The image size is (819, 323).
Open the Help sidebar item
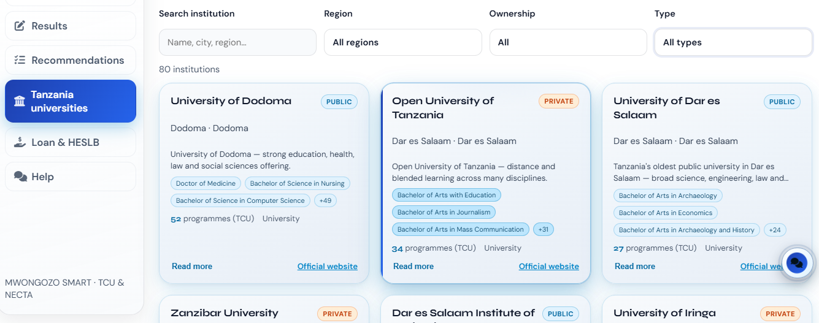click(71, 177)
